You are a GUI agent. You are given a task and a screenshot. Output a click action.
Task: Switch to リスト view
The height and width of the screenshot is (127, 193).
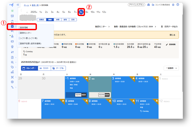tap(44, 68)
